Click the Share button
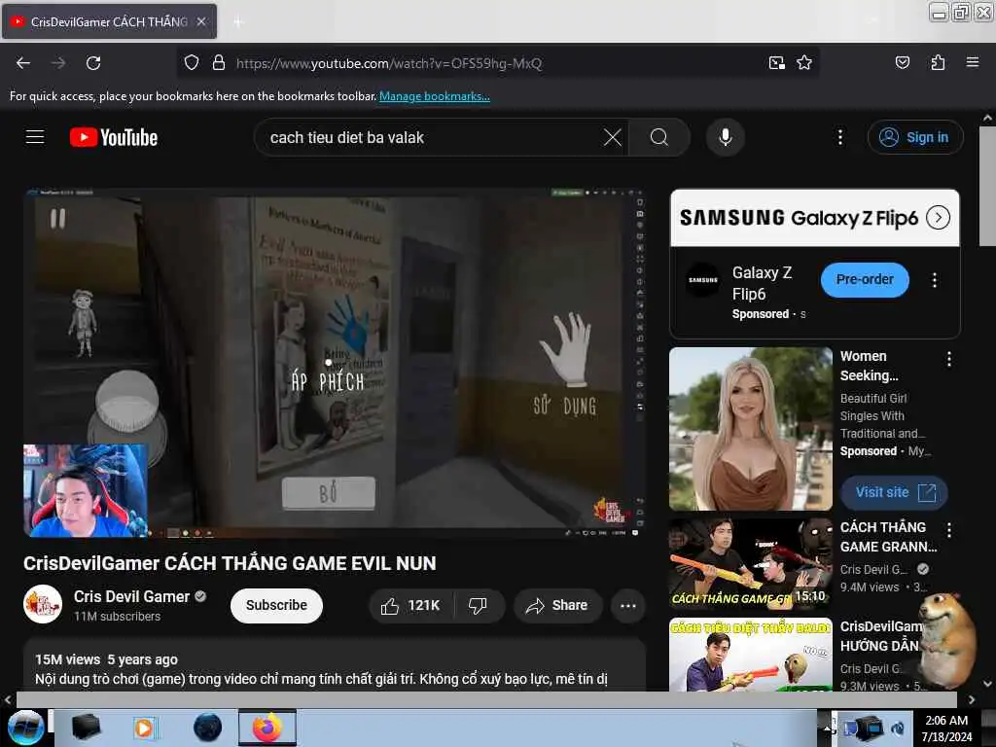Image resolution: width=996 pixels, height=747 pixels. coord(556,605)
